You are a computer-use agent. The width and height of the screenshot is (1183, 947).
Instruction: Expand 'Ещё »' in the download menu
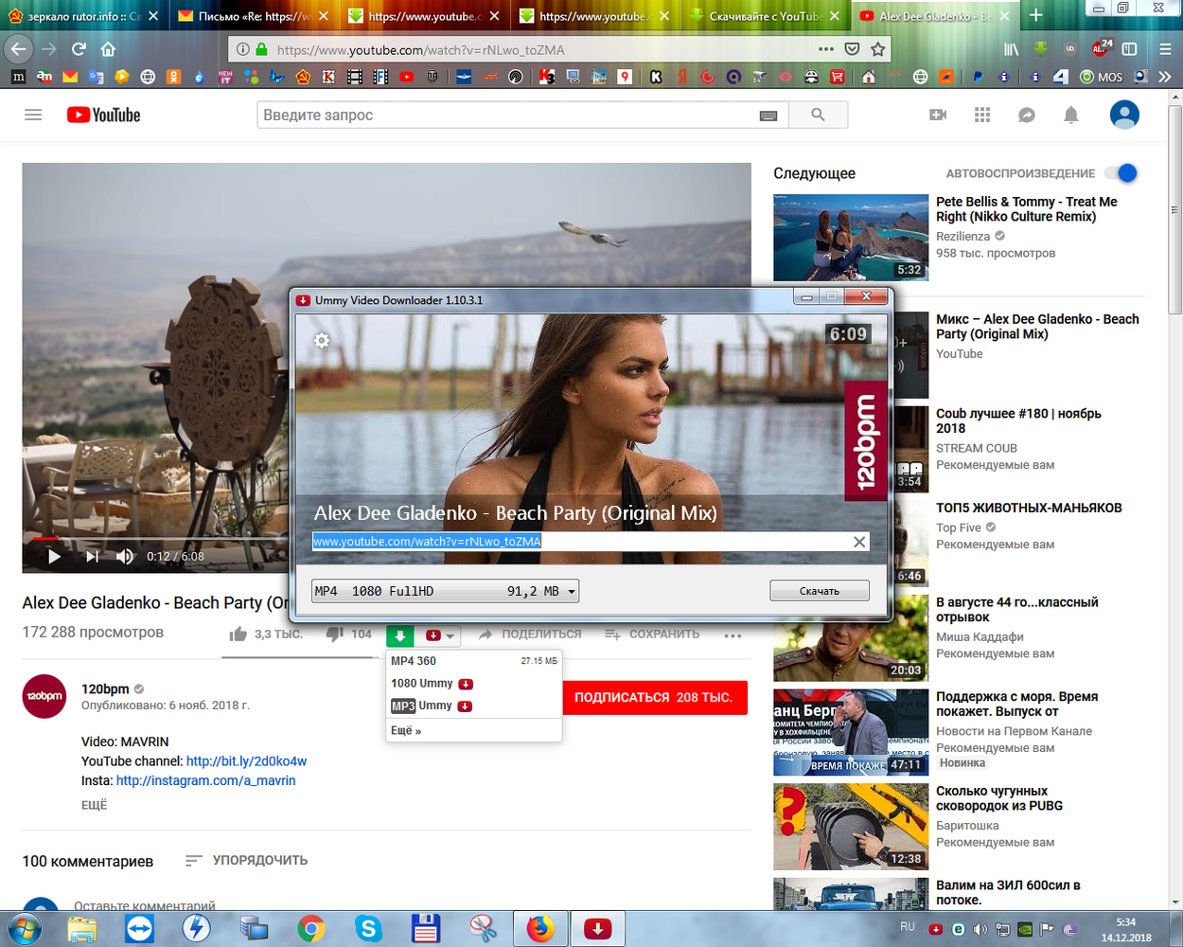pos(406,731)
